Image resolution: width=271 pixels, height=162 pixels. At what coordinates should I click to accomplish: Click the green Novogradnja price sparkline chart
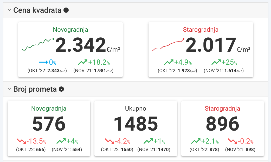coord(38,44)
